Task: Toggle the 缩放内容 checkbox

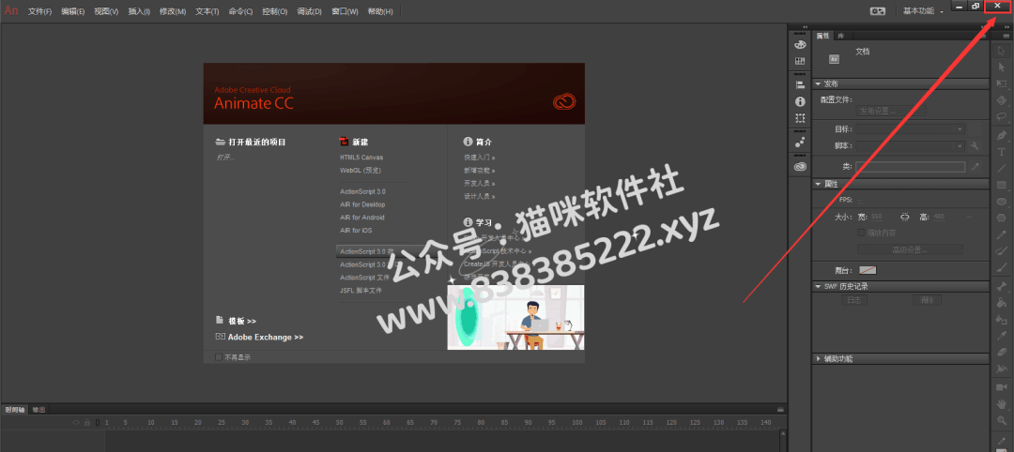Action: click(861, 233)
